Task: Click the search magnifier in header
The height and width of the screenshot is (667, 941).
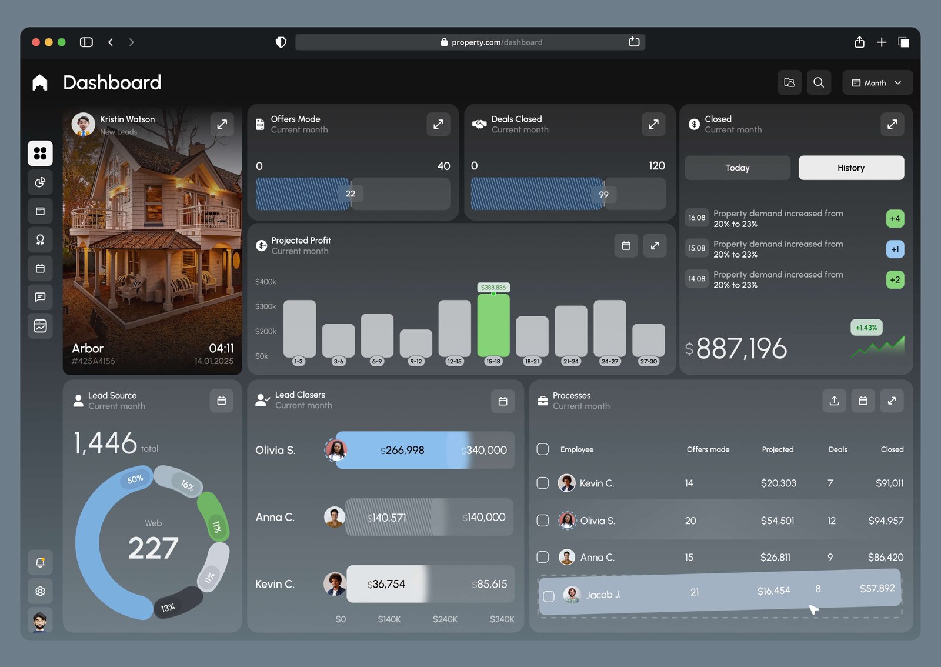Action: coord(819,82)
